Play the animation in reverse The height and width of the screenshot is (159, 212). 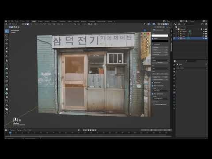[88, 130]
